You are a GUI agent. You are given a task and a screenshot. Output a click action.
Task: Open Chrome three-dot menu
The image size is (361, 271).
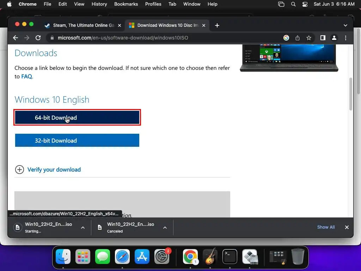click(x=345, y=38)
